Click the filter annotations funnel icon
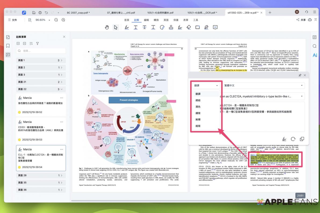The width and height of the screenshot is (320, 213). pos(38,43)
